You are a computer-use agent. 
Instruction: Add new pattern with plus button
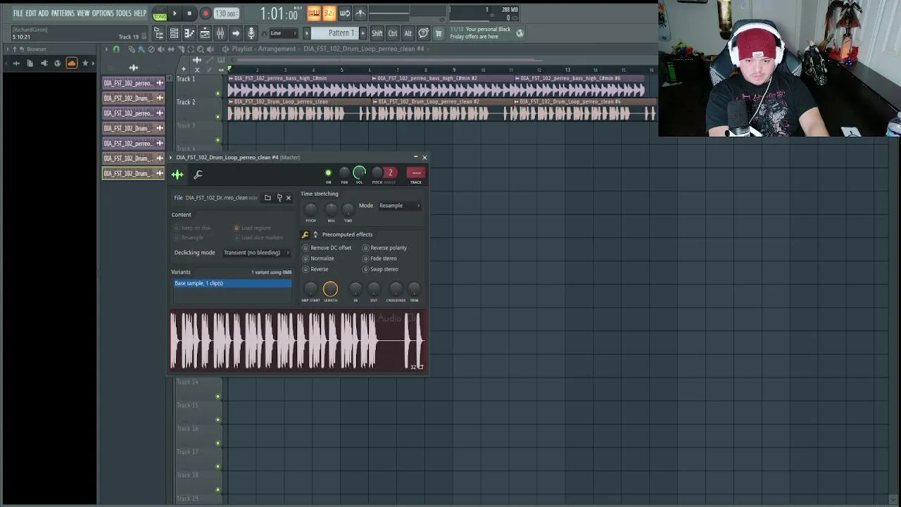tap(363, 33)
